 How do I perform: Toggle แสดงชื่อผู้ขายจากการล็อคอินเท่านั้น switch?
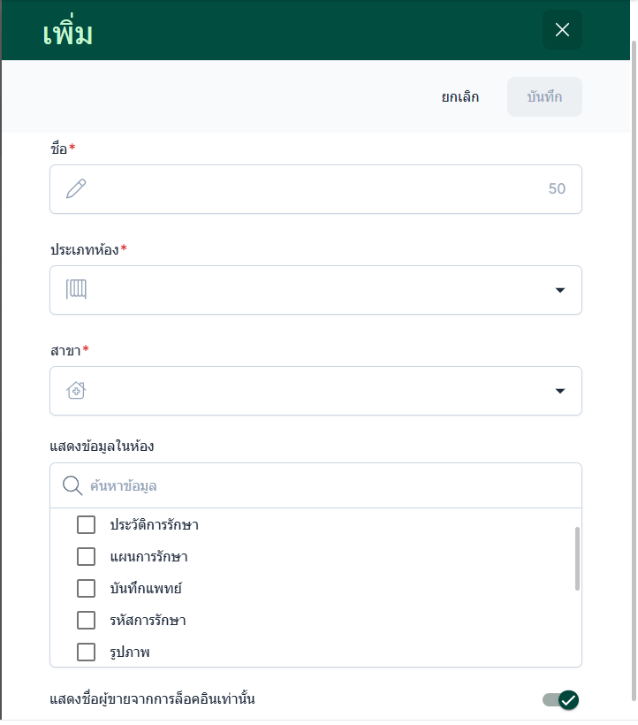(x=561, y=700)
